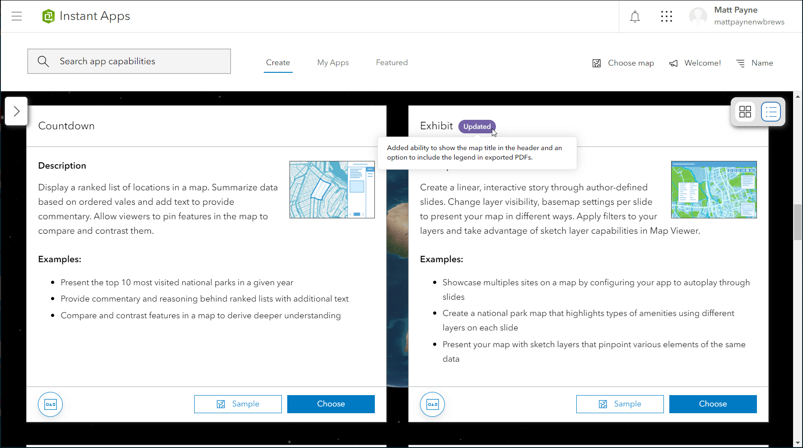Click the Matt Payne profile avatar
803x448 pixels.
(698, 16)
